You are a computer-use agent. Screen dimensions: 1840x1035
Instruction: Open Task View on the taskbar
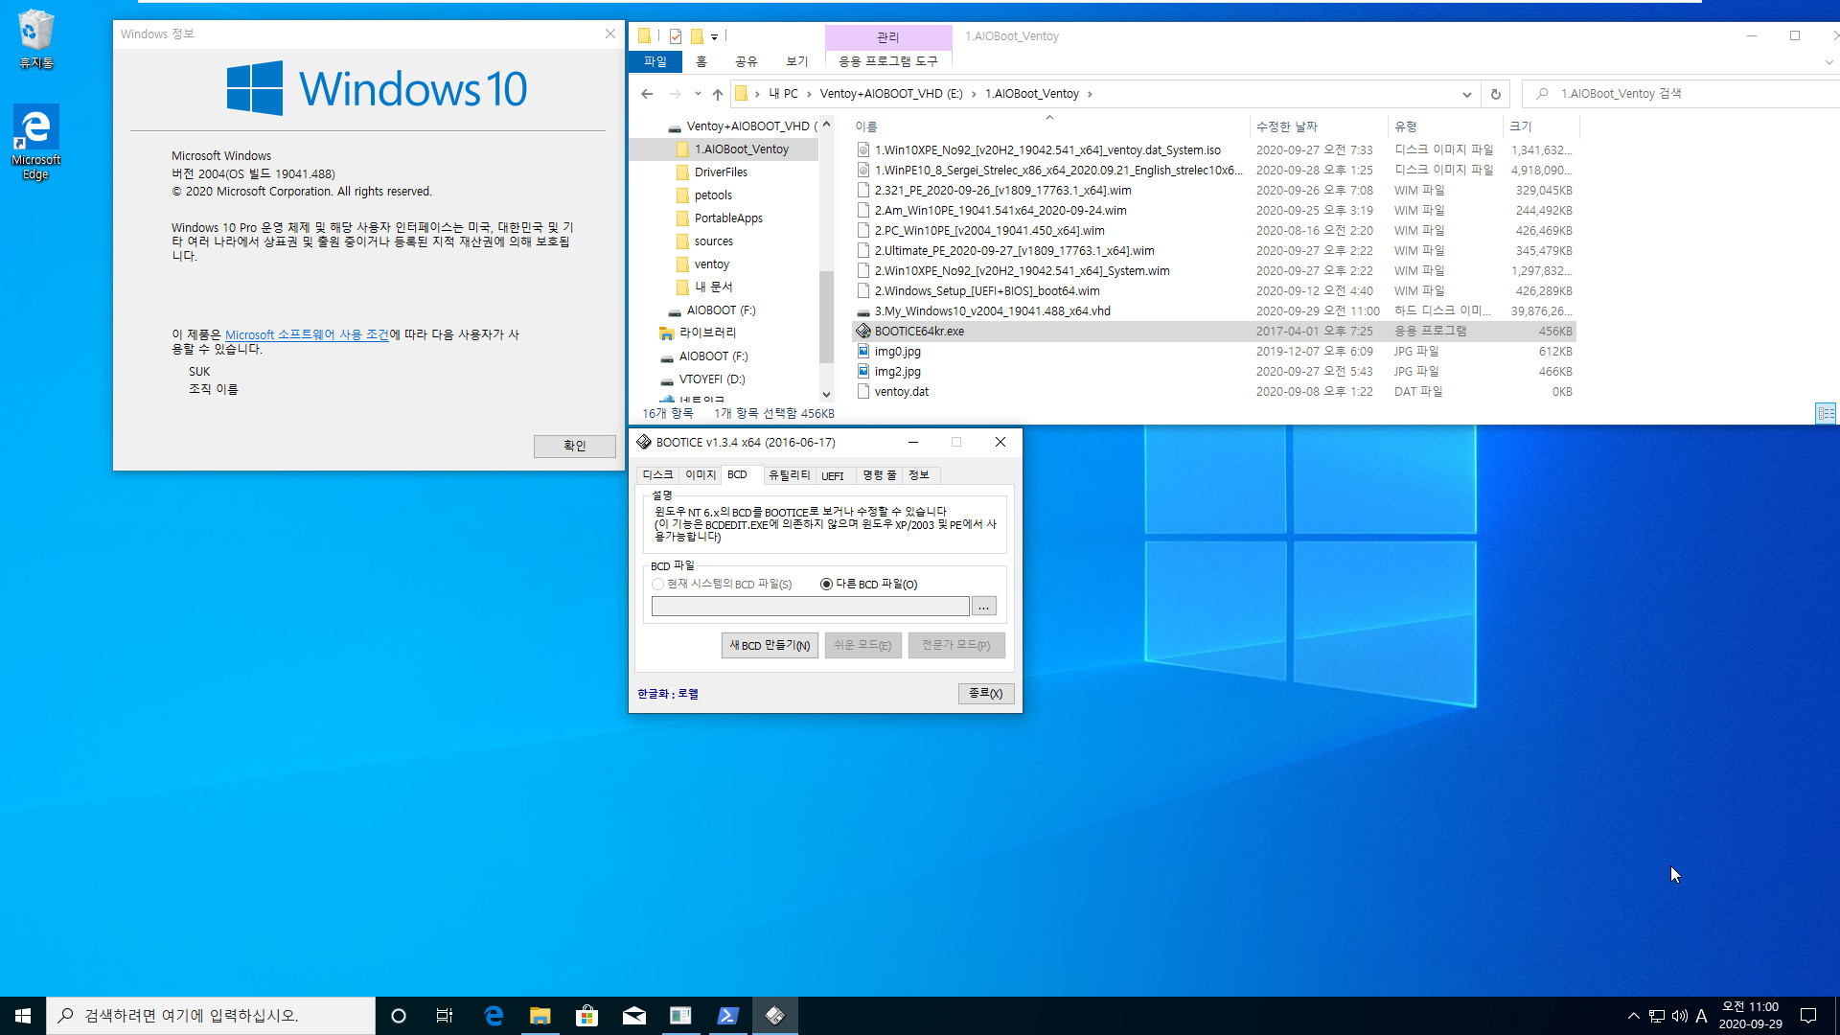click(445, 1016)
